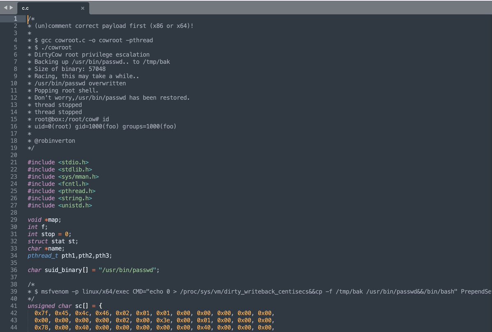Image resolution: width=492 pixels, height=332 pixels.
Task: Click the '#include <stdio.h>' line
Action: pos(58,163)
